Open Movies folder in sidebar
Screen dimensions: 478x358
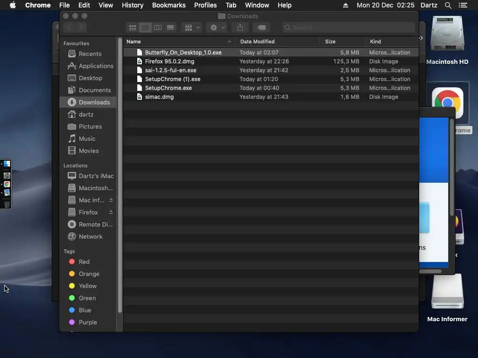tap(88, 151)
